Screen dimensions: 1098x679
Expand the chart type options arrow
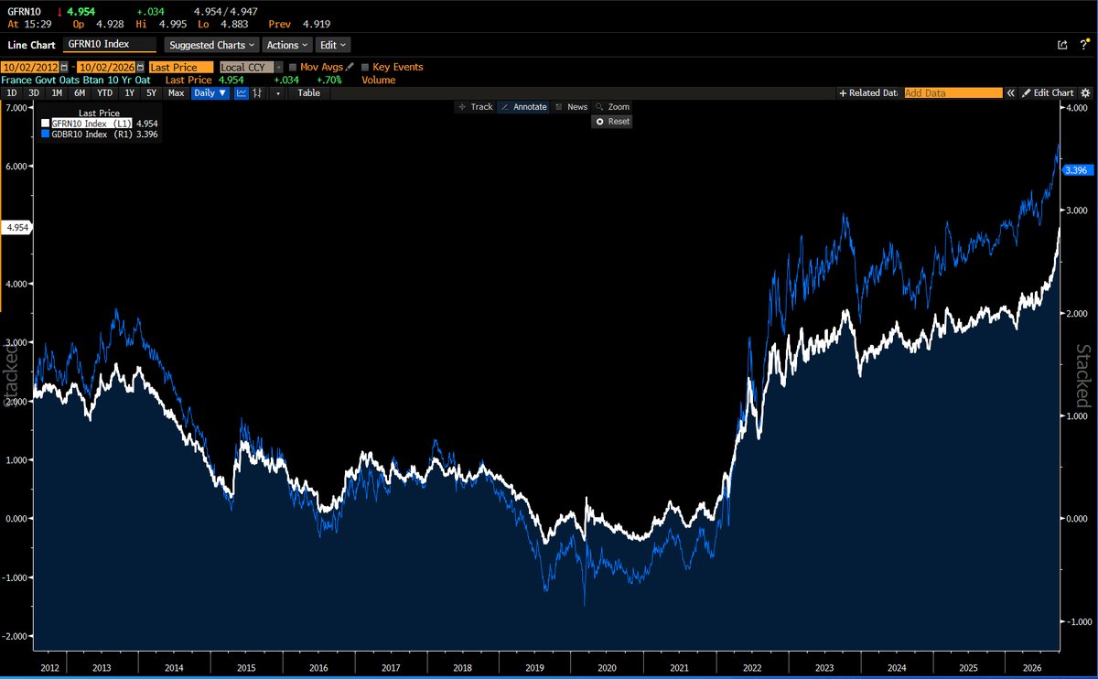click(x=277, y=92)
